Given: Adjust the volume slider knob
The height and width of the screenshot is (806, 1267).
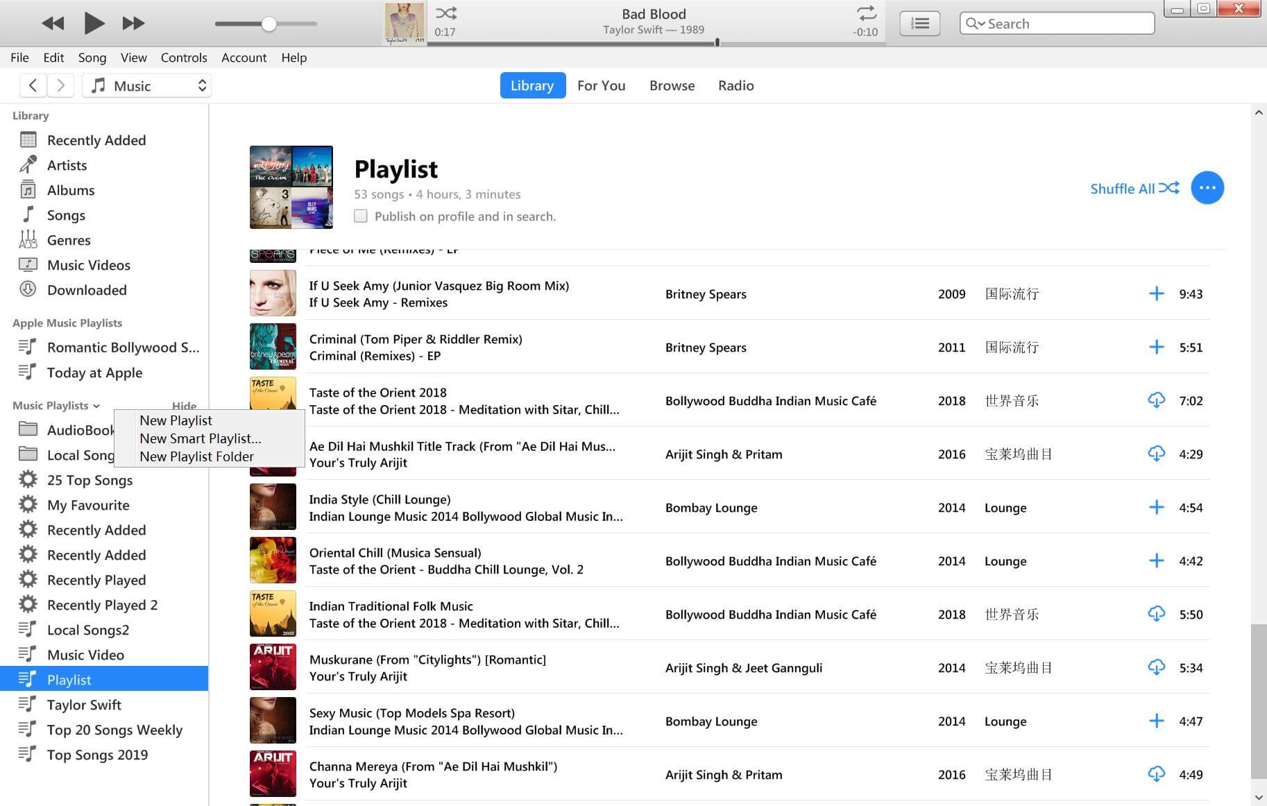Looking at the screenshot, I should click(x=269, y=24).
